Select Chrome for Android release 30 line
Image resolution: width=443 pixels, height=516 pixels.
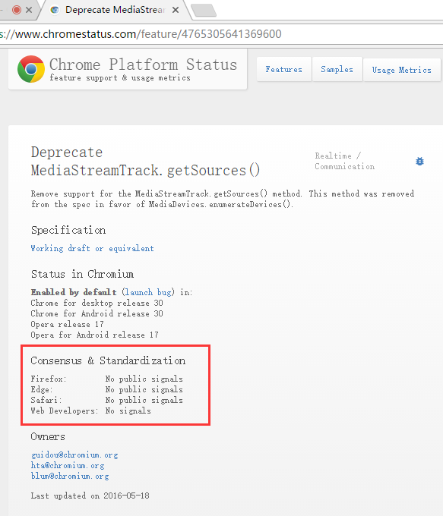pos(97,313)
